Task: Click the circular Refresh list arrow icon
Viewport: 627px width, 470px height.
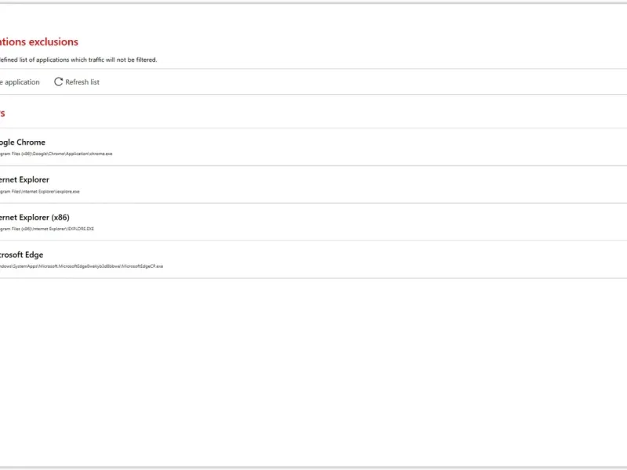Action: click(x=58, y=82)
